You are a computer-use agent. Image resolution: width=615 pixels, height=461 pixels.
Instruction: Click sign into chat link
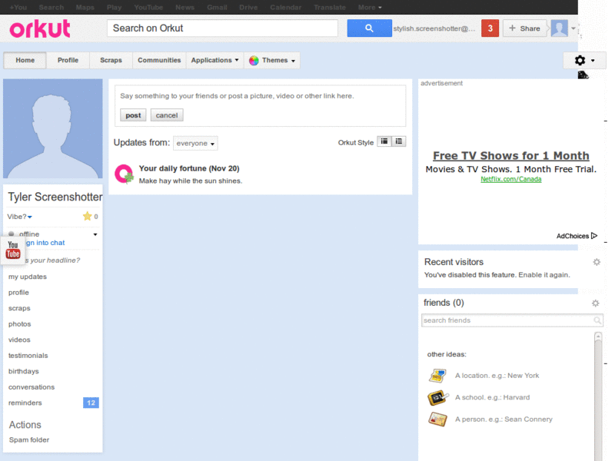coord(45,243)
